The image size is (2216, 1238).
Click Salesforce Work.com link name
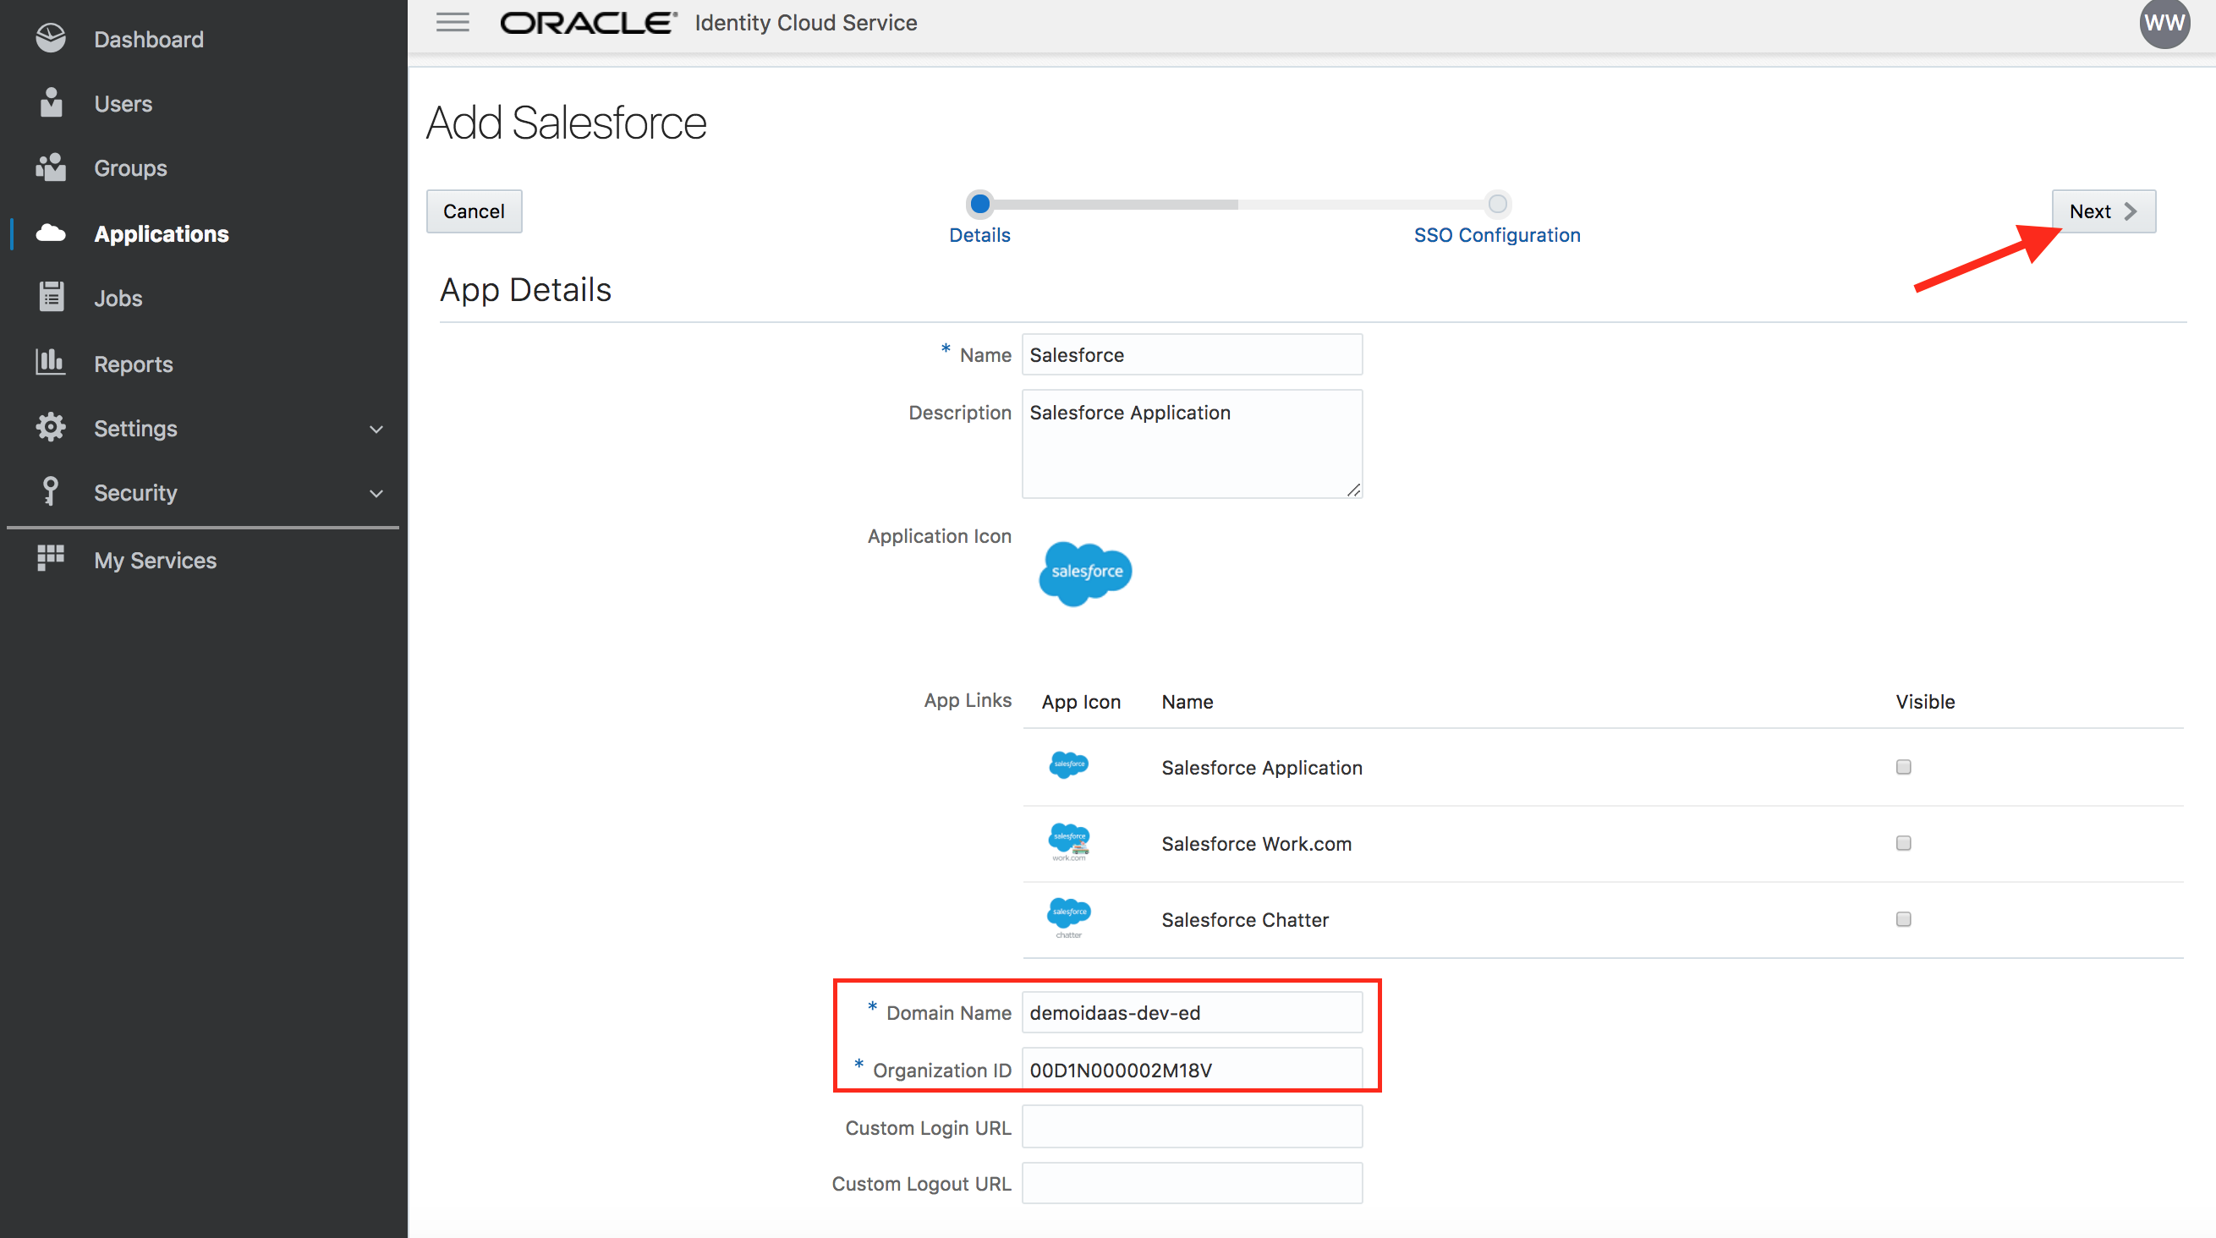pos(1256,844)
